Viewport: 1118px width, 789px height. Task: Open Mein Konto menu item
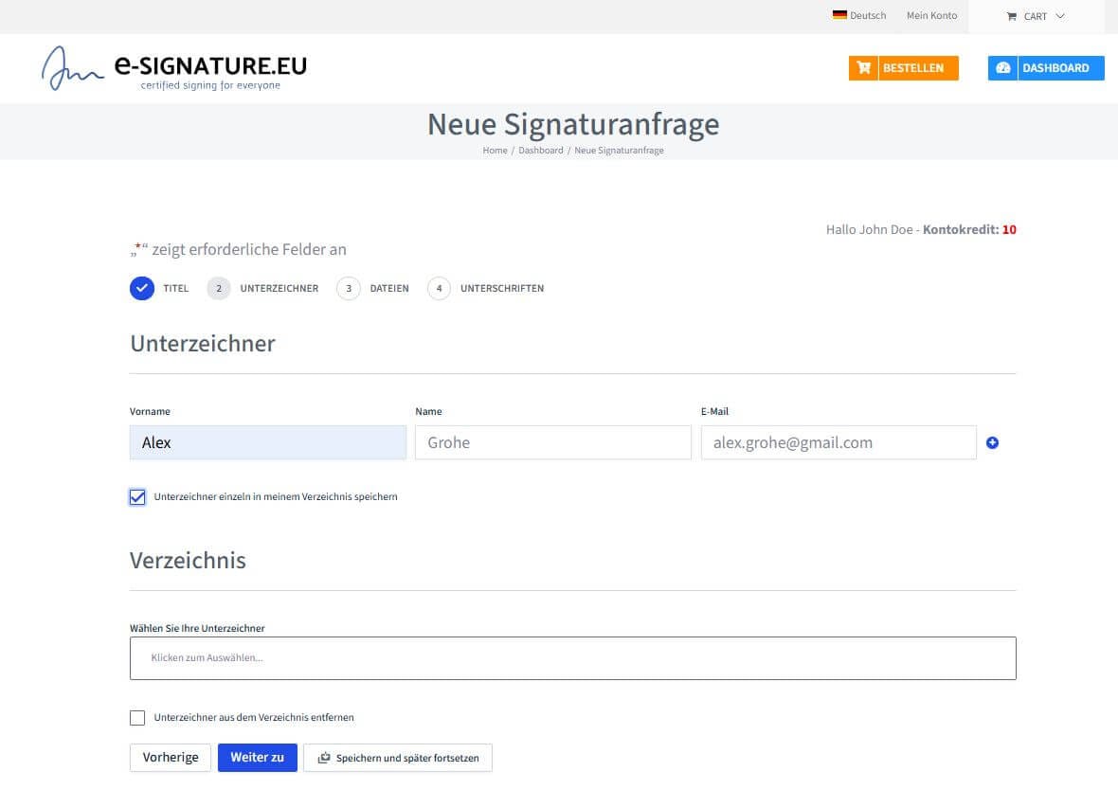[931, 15]
